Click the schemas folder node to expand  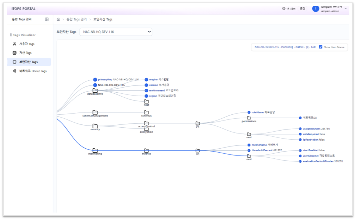click(146, 112)
